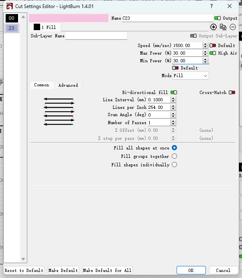Duplicate the sub-layer with the copy icon
The image size is (242, 278).
(223, 27)
